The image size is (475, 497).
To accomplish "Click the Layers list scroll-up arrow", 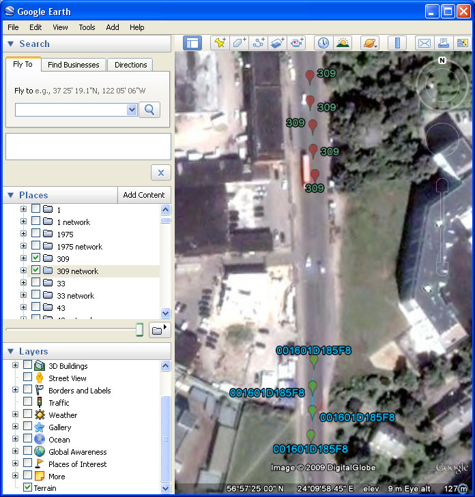I will tap(165, 366).
